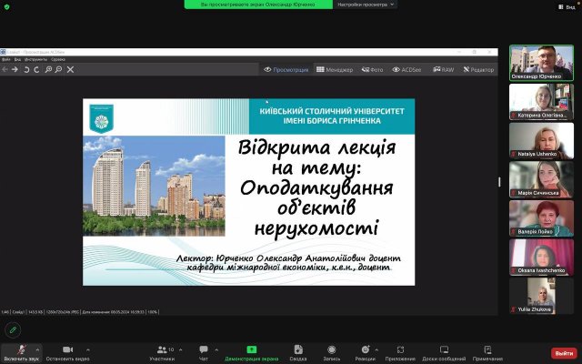The height and width of the screenshot is (364, 582).
Task: Open the Сводка summary tool
Action: point(298,350)
